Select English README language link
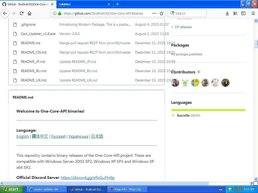This screenshot has height=193, width=258. [22, 136]
